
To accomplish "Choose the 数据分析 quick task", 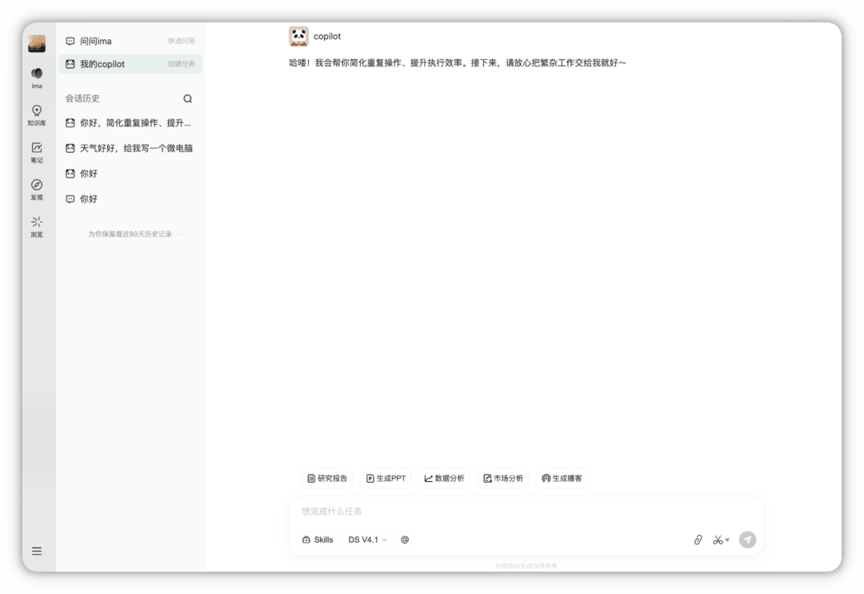I will (444, 478).
